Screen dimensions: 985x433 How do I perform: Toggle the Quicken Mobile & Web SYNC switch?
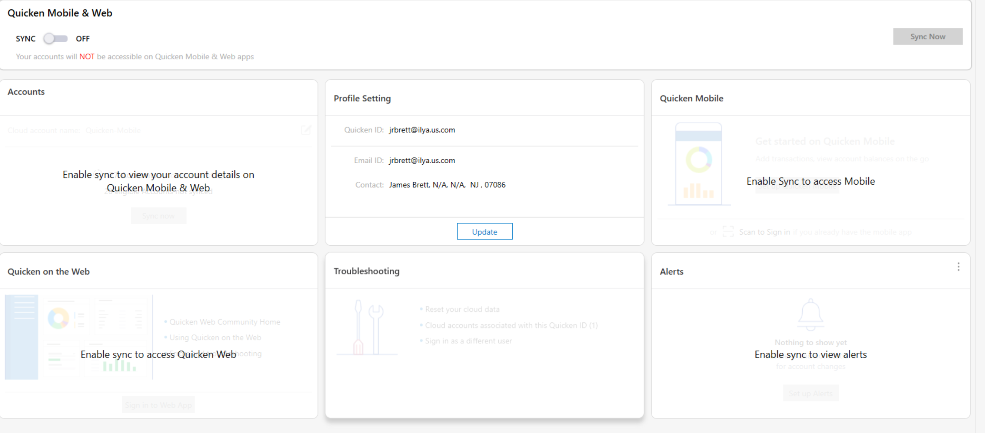(56, 38)
